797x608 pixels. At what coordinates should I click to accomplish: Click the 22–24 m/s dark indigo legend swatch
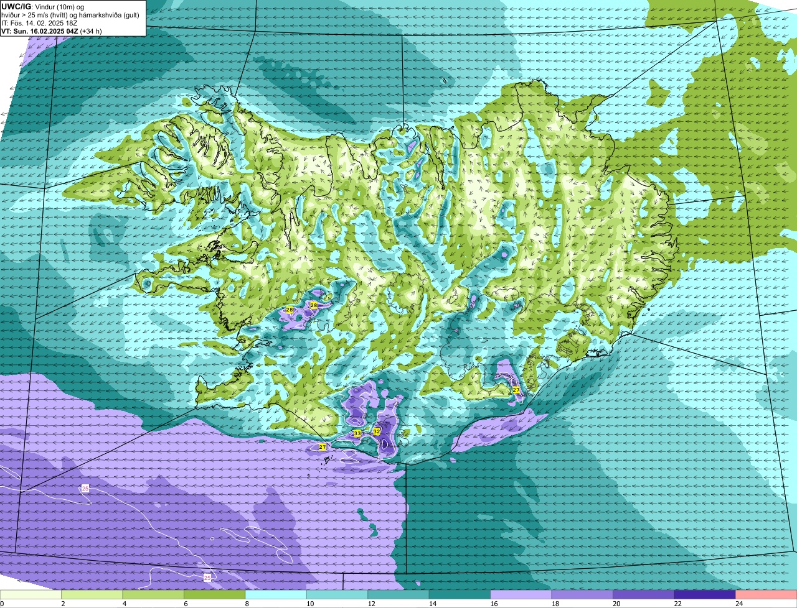(705, 595)
